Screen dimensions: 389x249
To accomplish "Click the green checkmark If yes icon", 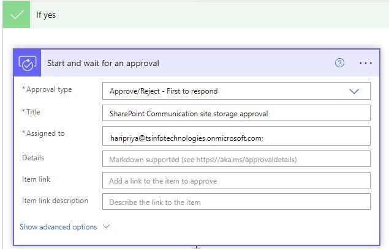I will (17, 14).
